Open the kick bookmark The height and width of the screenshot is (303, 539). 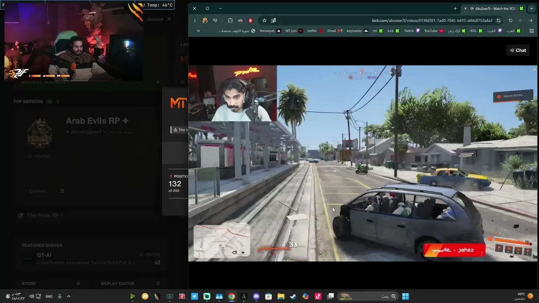[x=393, y=31]
